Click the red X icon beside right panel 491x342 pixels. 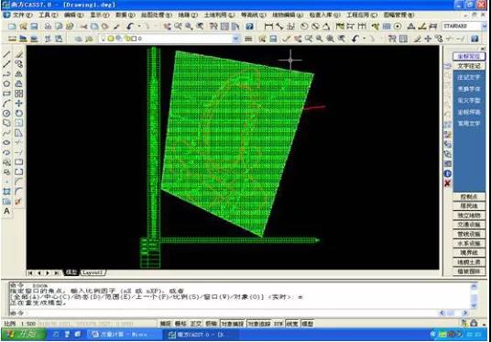[x=447, y=183]
